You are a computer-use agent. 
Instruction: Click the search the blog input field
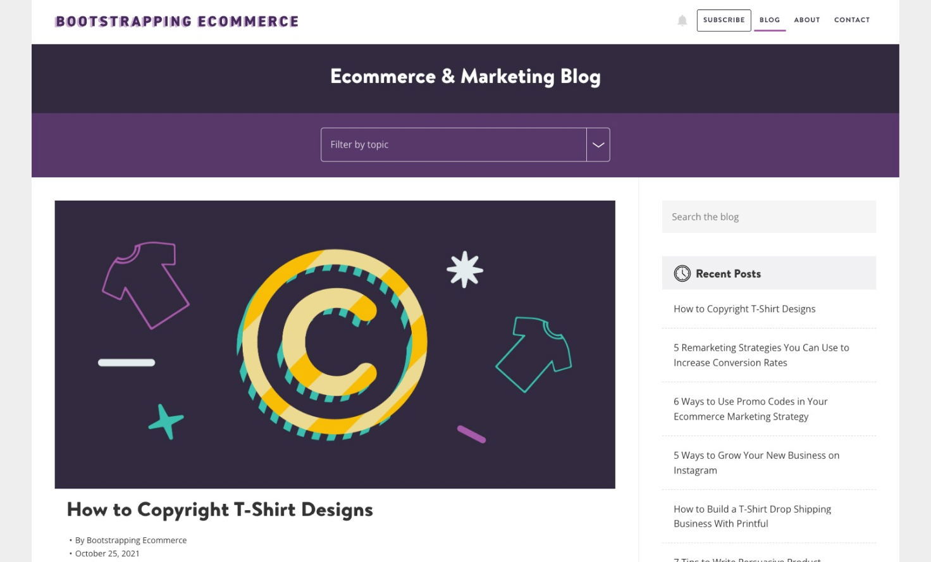pyautogui.click(x=768, y=216)
